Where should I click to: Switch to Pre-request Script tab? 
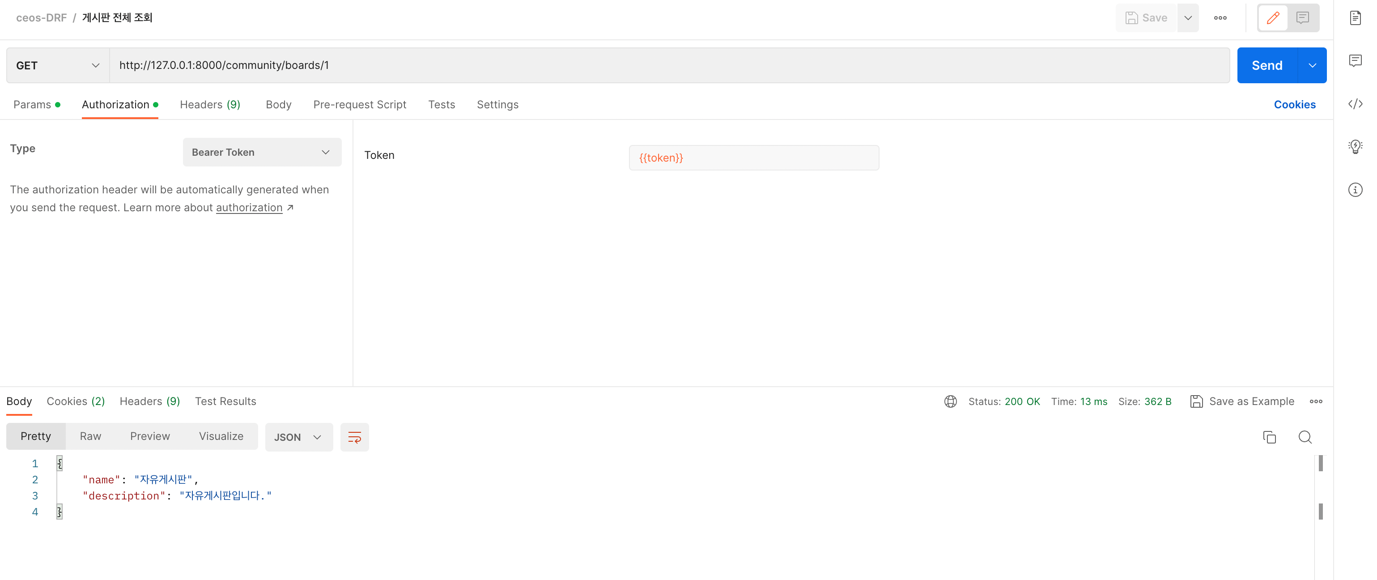[x=360, y=104]
